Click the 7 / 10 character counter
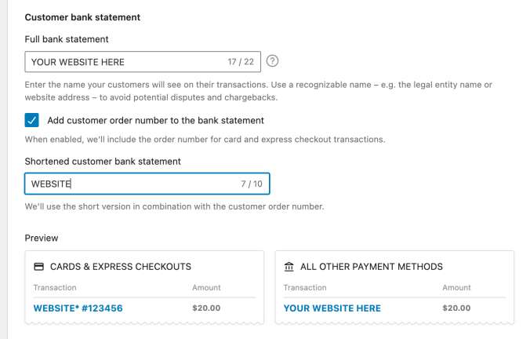 (x=252, y=184)
